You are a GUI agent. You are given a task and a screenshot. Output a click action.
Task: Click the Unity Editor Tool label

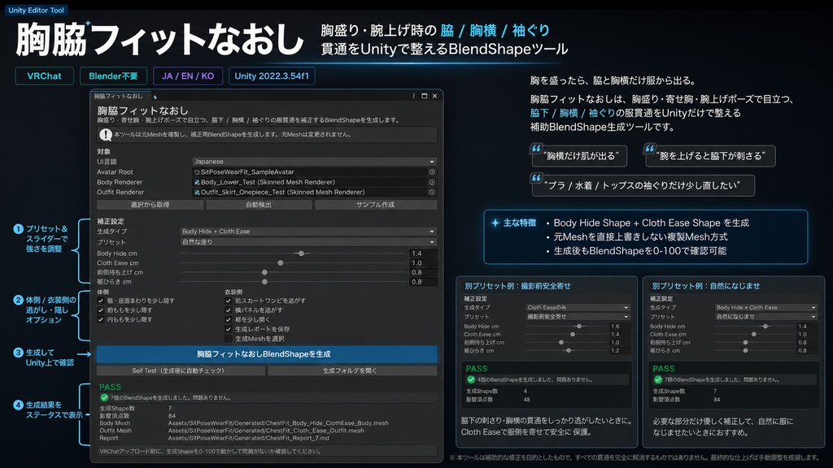[x=36, y=10]
